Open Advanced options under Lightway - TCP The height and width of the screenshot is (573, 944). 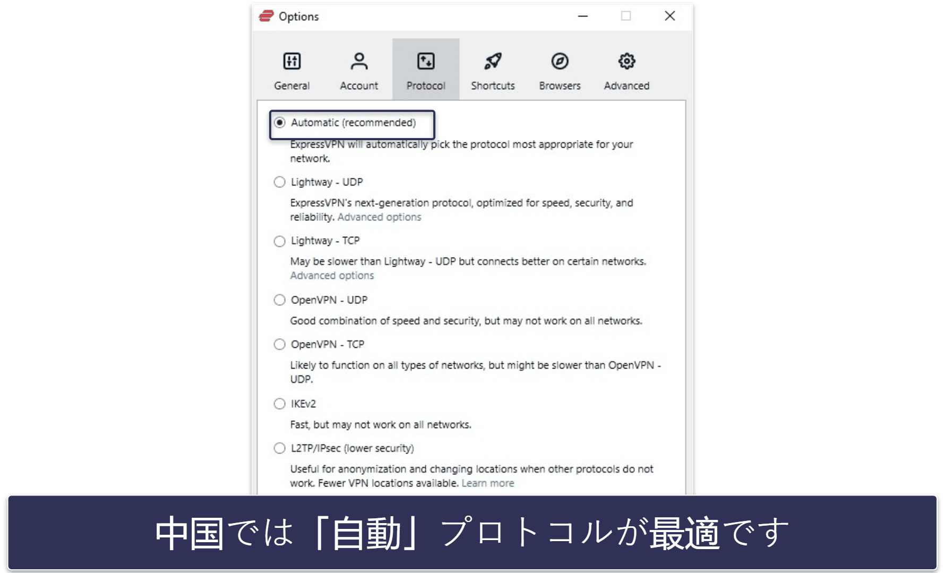[332, 276]
